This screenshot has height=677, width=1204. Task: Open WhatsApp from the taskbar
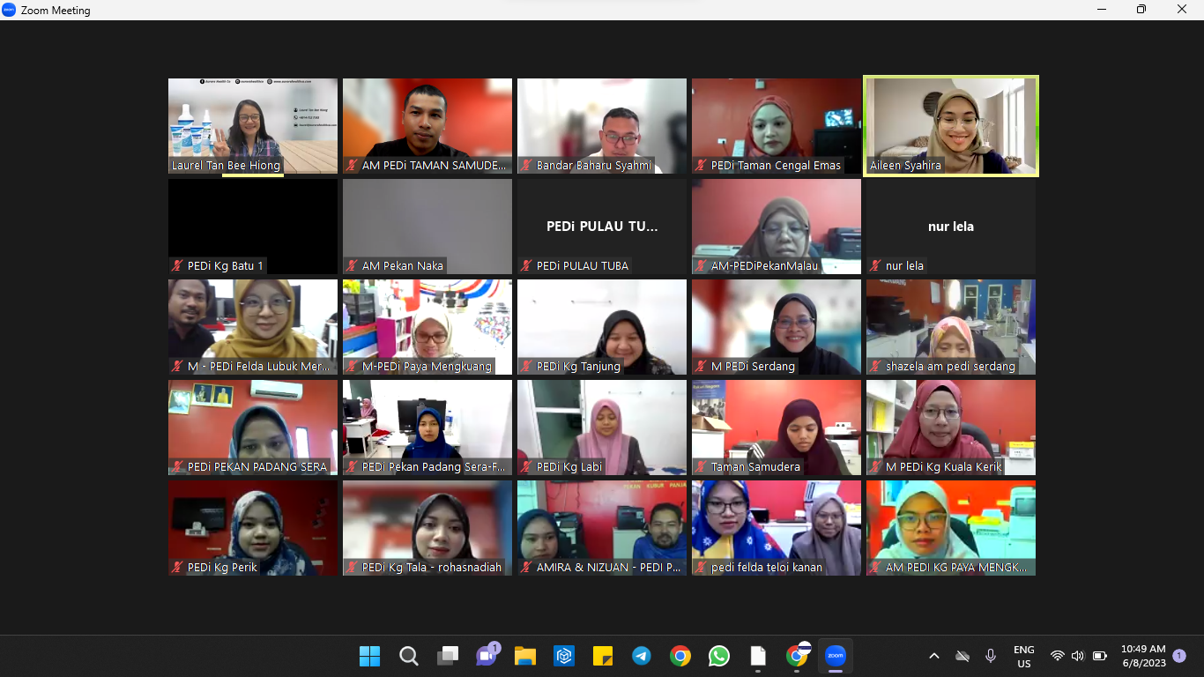pyautogui.click(x=719, y=656)
